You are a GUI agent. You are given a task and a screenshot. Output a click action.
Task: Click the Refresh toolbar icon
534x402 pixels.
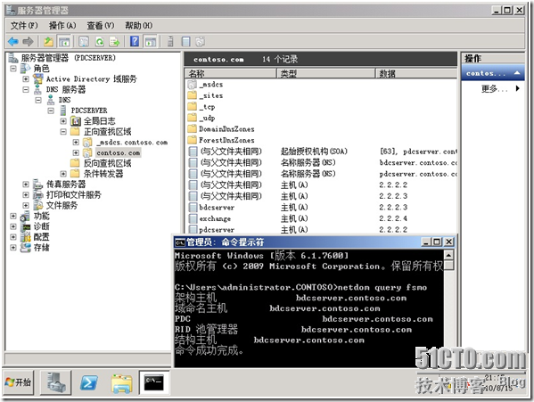pyautogui.click(x=100, y=42)
